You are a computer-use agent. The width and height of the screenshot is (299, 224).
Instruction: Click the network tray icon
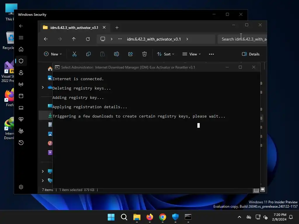(258, 217)
